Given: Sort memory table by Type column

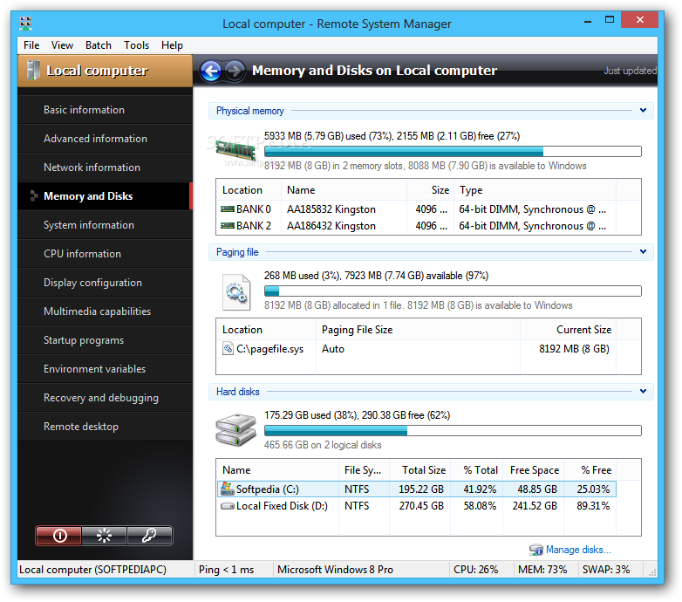Looking at the screenshot, I should (535, 190).
